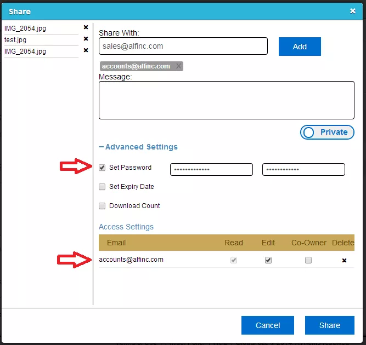Screen dimensions: 366x345
Task: Click the Delete column header
Action: click(x=343, y=243)
